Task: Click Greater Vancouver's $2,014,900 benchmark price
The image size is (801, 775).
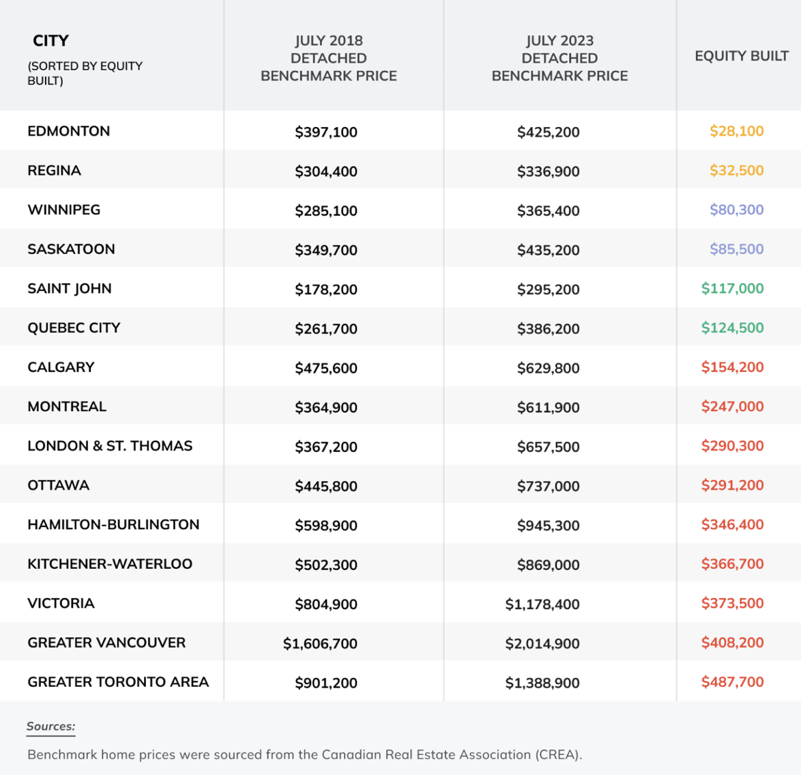Action: [542, 643]
